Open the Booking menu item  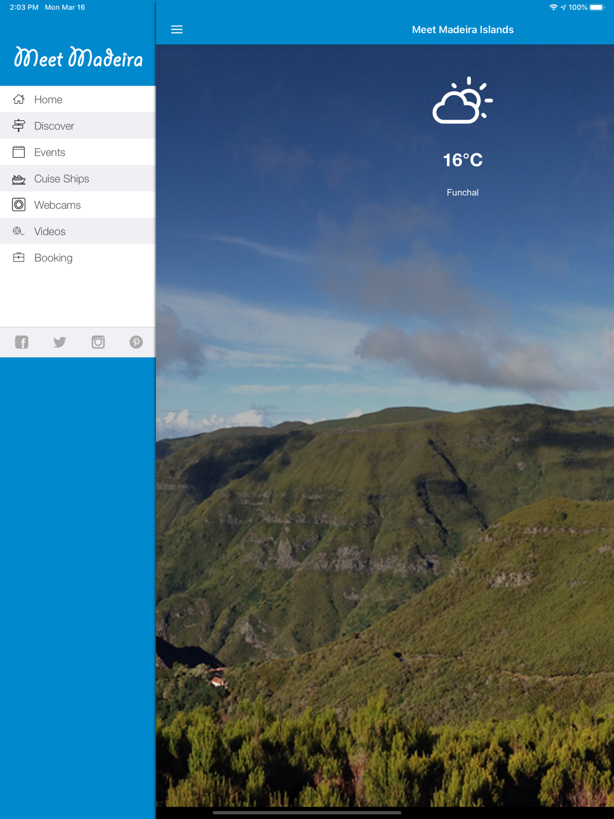click(77, 258)
